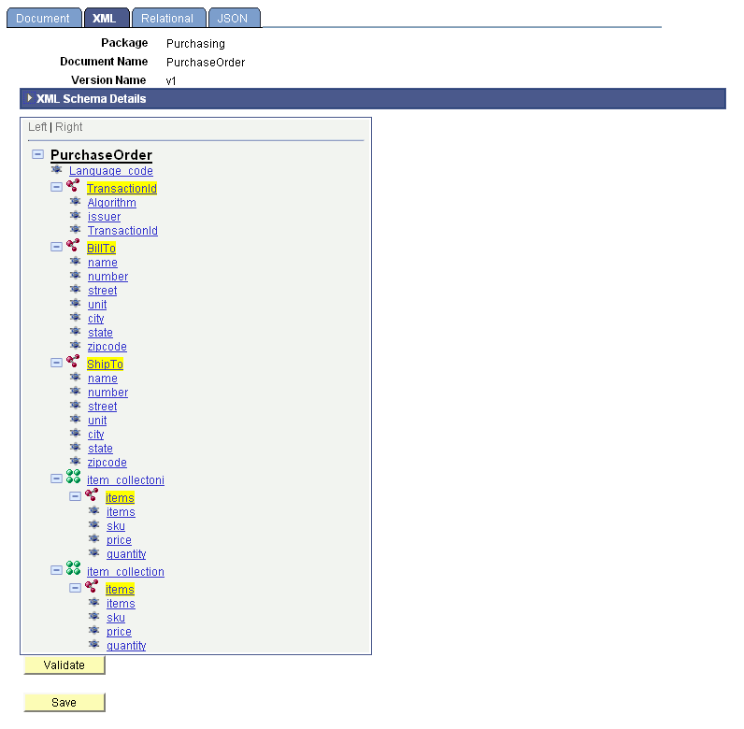Click primitive icon beside BillTo name

click(x=75, y=261)
